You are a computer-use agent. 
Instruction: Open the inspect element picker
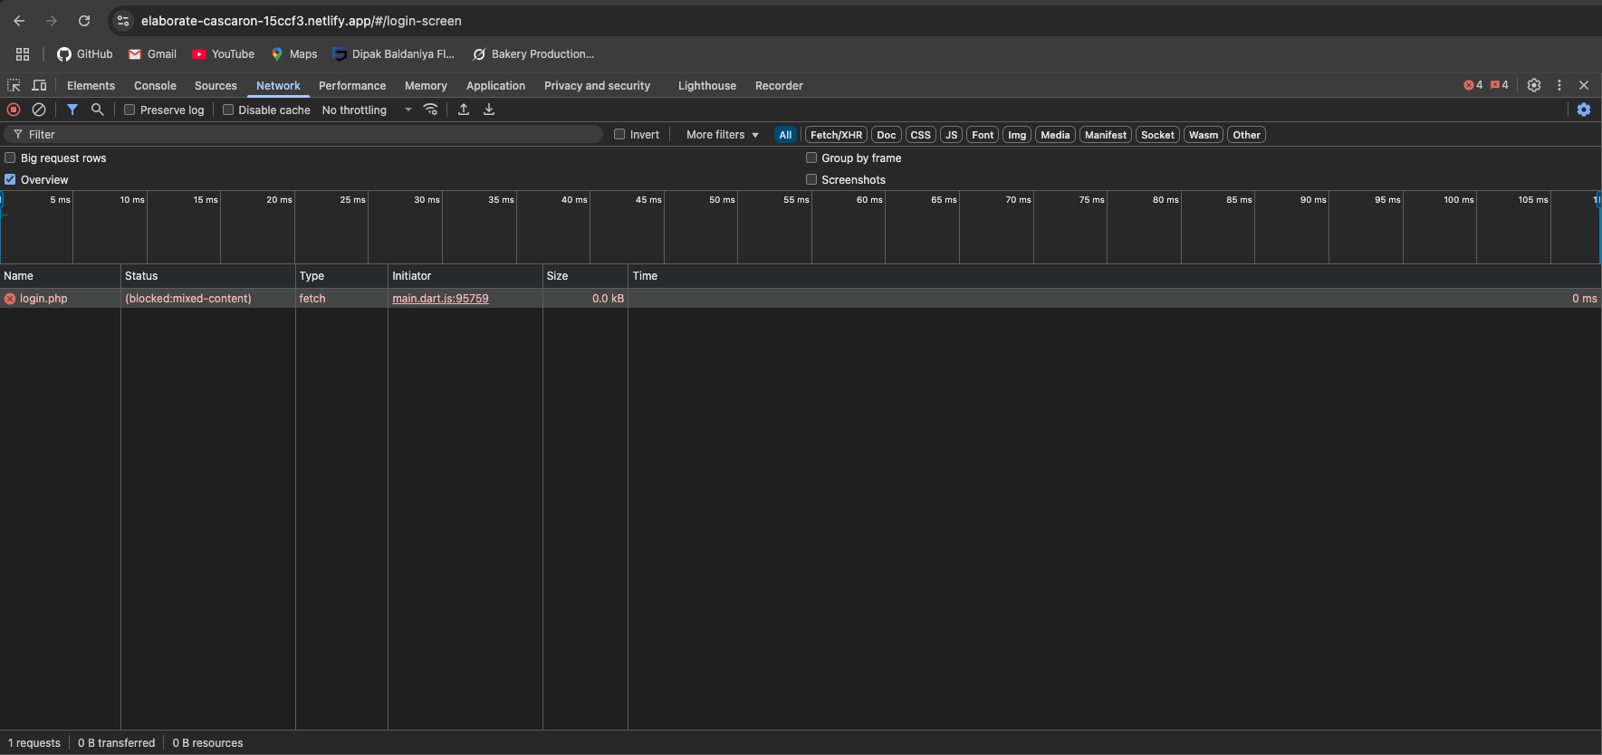pos(14,85)
